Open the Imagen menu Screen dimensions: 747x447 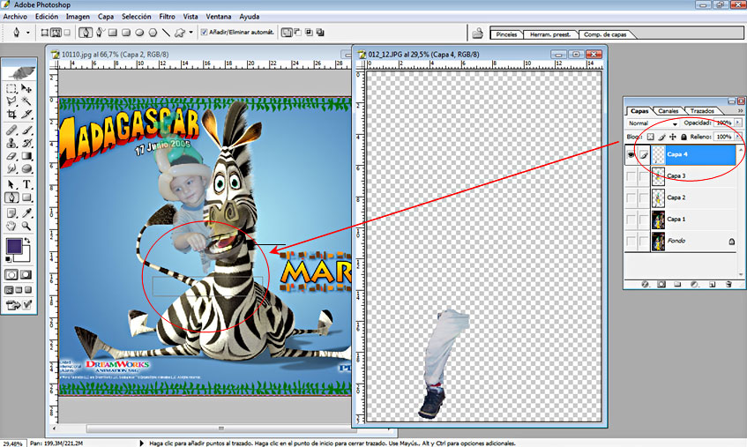[x=78, y=17]
